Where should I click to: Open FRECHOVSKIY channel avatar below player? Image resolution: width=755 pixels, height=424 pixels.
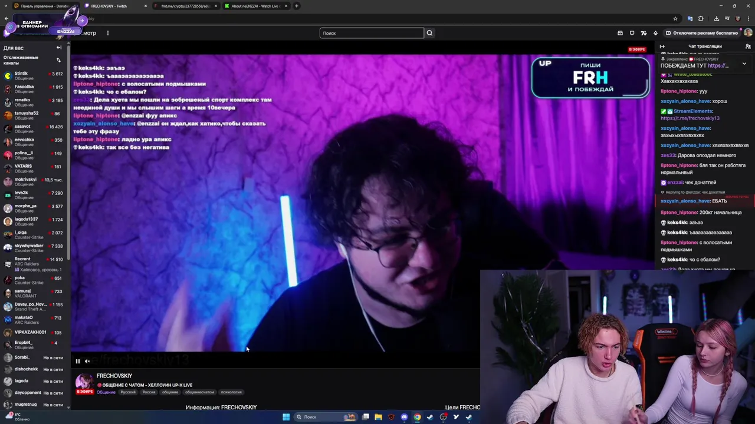[x=84, y=382]
